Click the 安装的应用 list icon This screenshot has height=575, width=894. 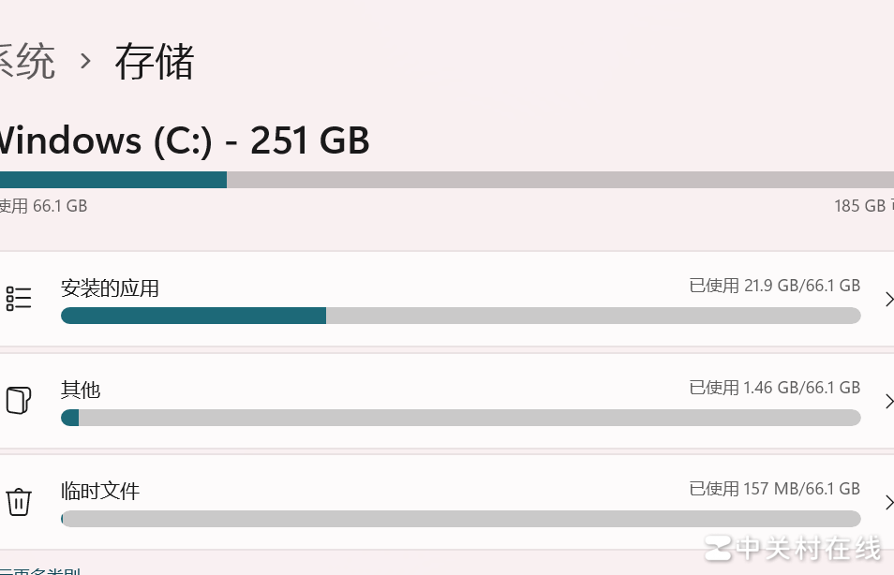pyautogui.click(x=19, y=299)
